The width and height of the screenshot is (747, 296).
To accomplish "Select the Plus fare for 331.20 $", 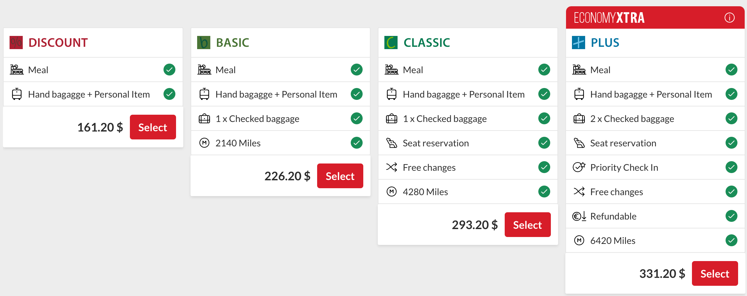I will [715, 274].
